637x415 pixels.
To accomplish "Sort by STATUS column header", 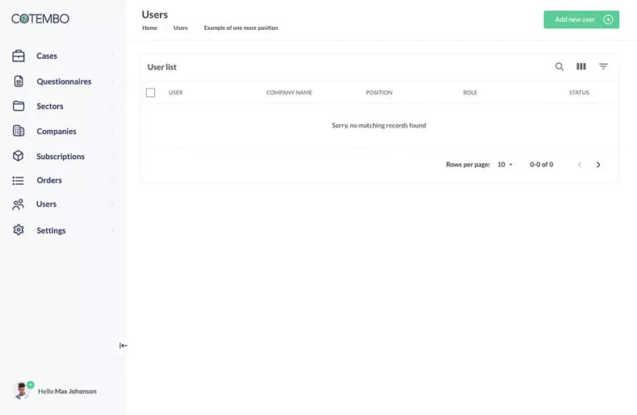I will point(579,93).
